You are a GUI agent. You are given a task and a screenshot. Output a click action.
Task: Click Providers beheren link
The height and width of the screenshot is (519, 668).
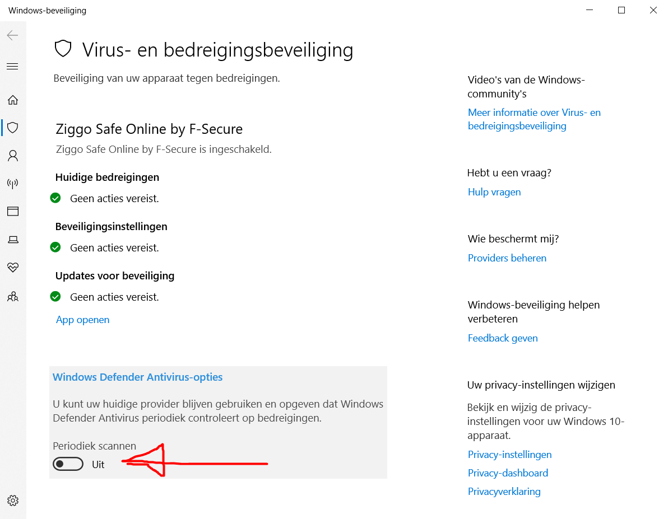pyautogui.click(x=507, y=258)
